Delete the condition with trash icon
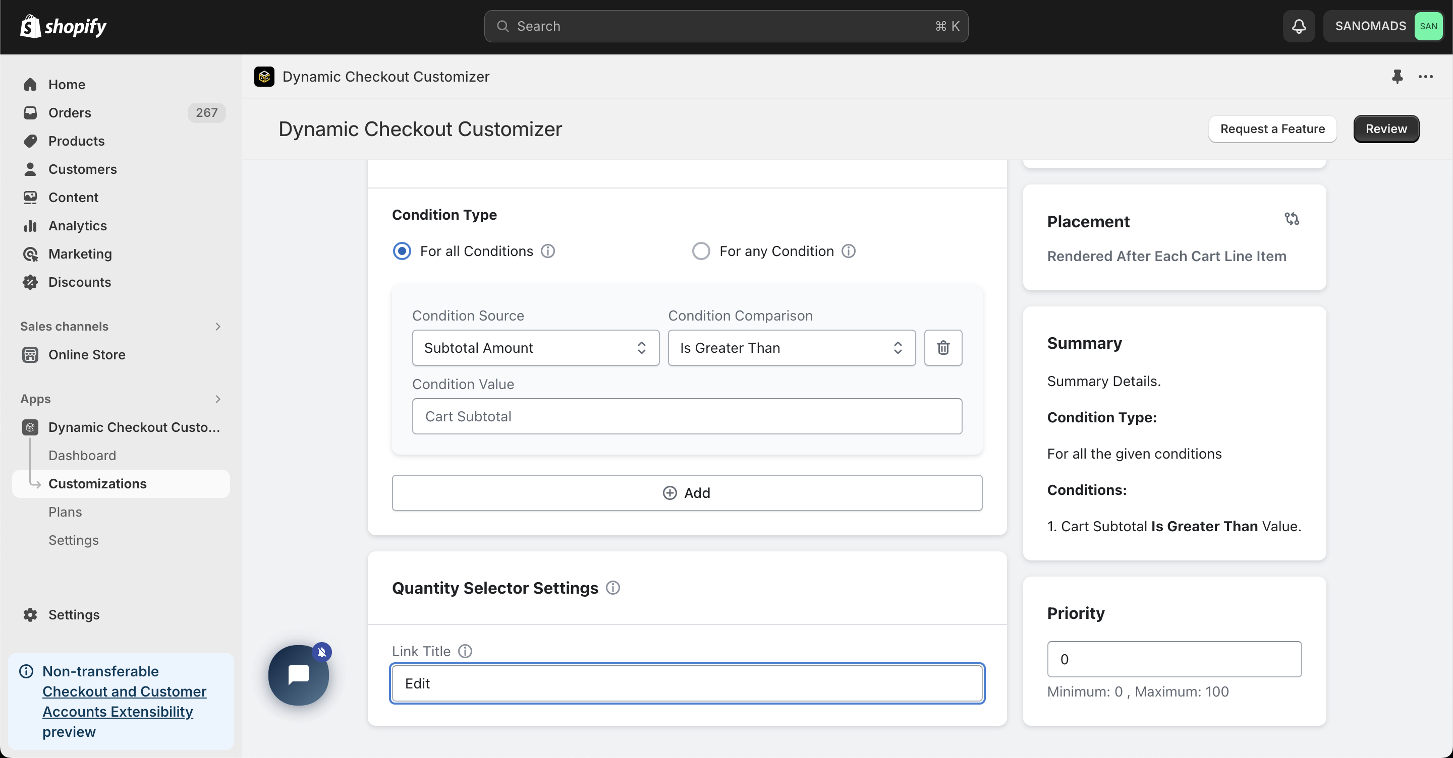The width and height of the screenshot is (1453, 758). pyautogui.click(x=943, y=348)
